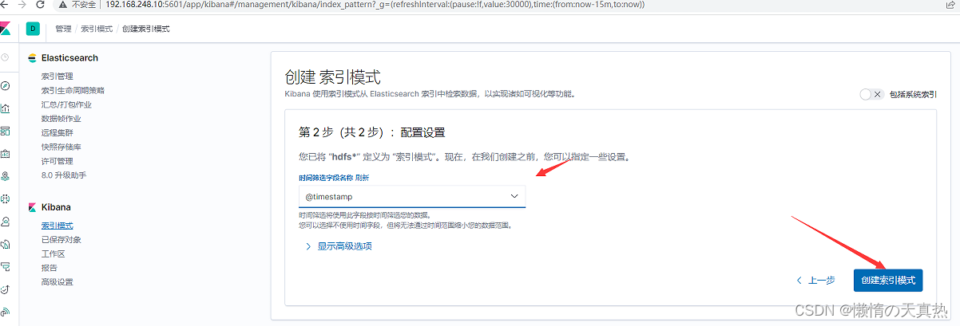Open Metrics infrastructure icon in sidebar
Image resolution: width=960 pixels, height=326 pixels.
point(6,221)
